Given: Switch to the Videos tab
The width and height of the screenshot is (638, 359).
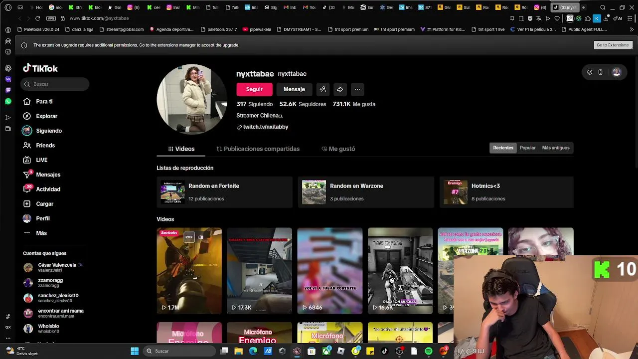Looking at the screenshot, I should click(181, 149).
